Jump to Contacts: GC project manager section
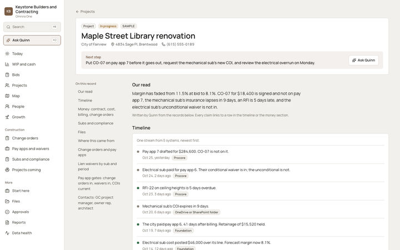The height and width of the screenshot is (250, 400). 96,203
